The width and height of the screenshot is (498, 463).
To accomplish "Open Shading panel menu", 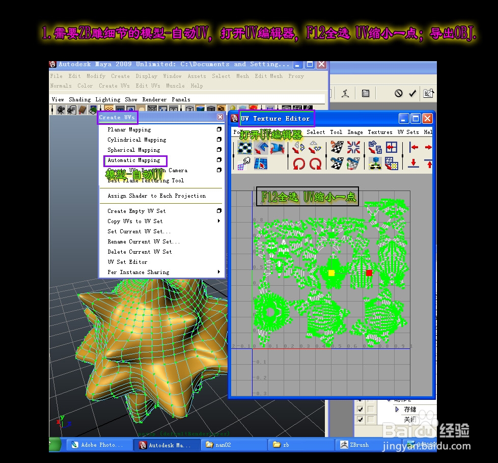I will point(80,99).
